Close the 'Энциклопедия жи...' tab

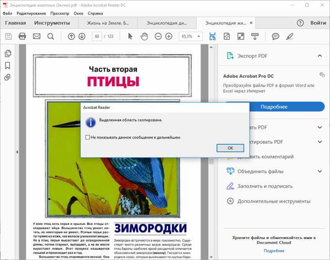pos(251,23)
